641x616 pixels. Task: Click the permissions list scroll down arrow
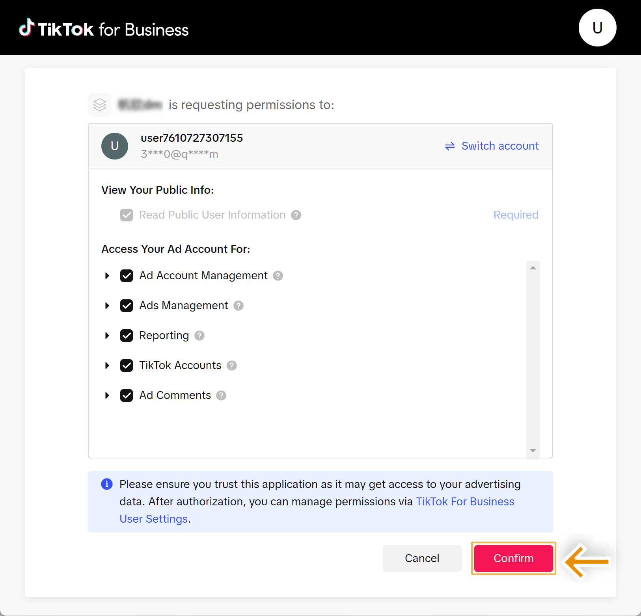tap(533, 451)
